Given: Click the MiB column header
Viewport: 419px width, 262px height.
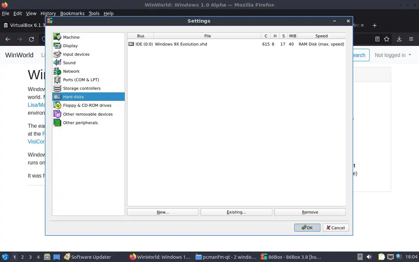Looking at the screenshot, I should [293, 36].
